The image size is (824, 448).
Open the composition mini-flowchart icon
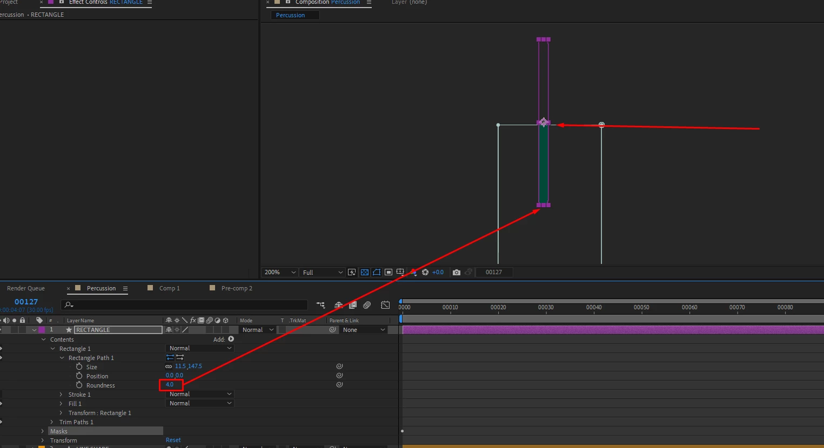pyautogui.click(x=320, y=305)
